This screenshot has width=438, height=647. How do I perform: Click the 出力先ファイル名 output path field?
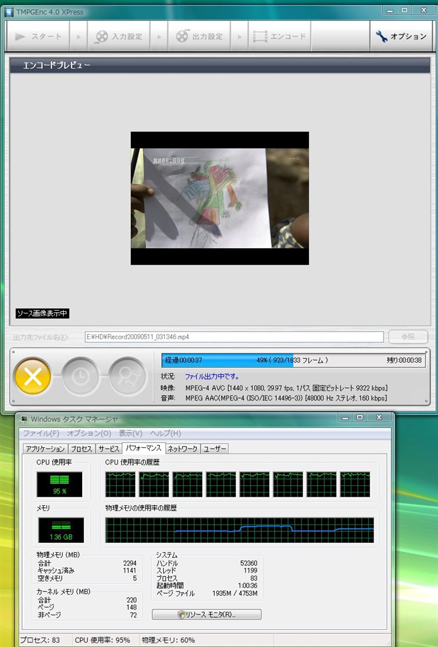(234, 337)
